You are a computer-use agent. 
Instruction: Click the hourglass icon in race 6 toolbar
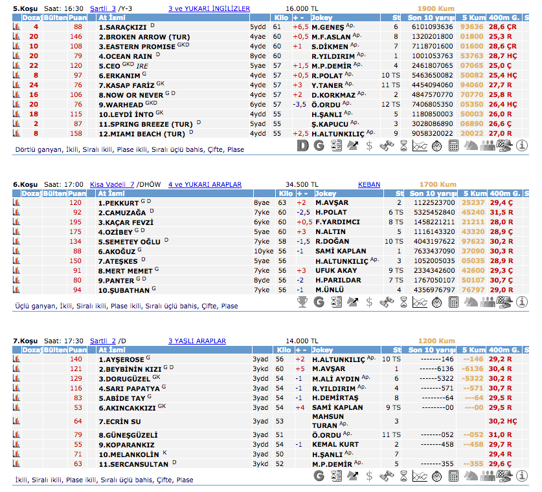pyautogui.click(x=403, y=303)
